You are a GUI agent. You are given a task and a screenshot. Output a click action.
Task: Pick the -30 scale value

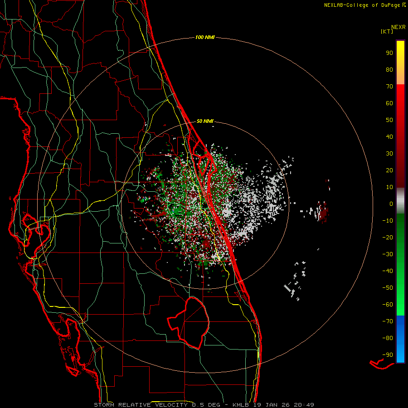tap(388, 254)
